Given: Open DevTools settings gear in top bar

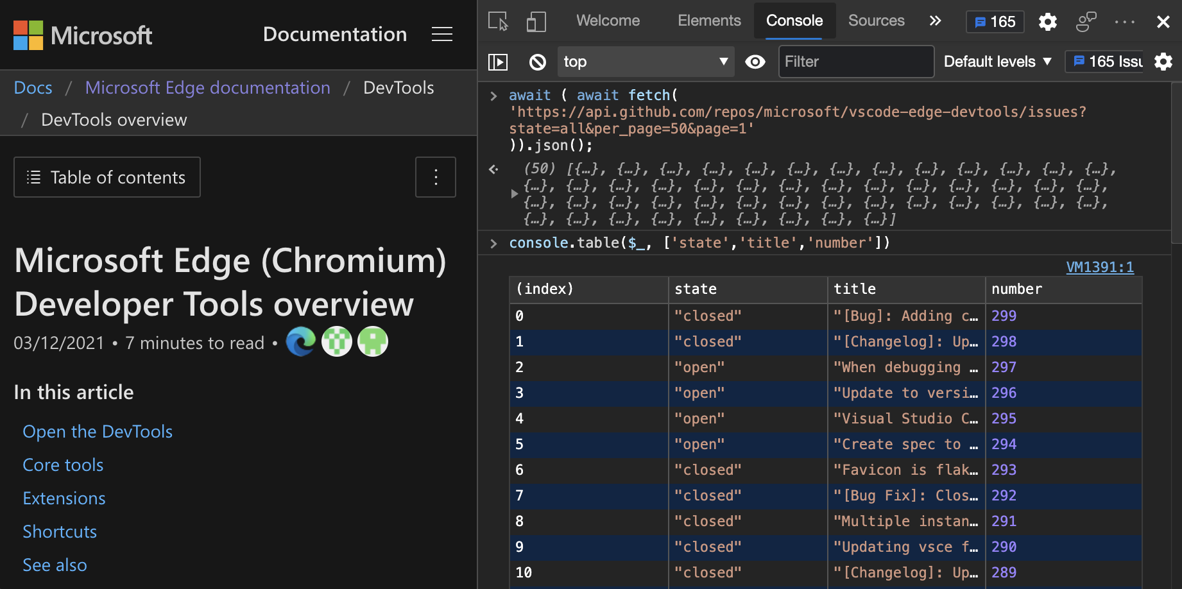Looking at the screenshot, I should tap(1048, 22).
